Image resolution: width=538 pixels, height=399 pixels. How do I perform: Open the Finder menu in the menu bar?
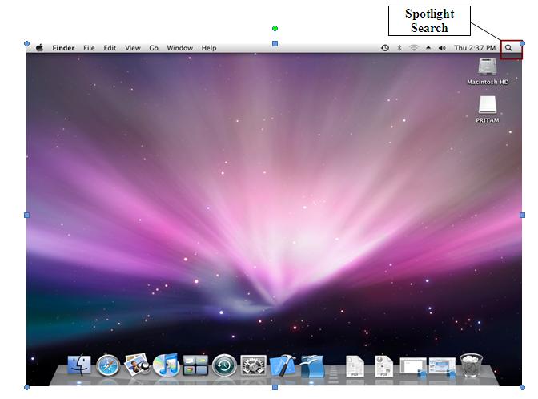63,48
